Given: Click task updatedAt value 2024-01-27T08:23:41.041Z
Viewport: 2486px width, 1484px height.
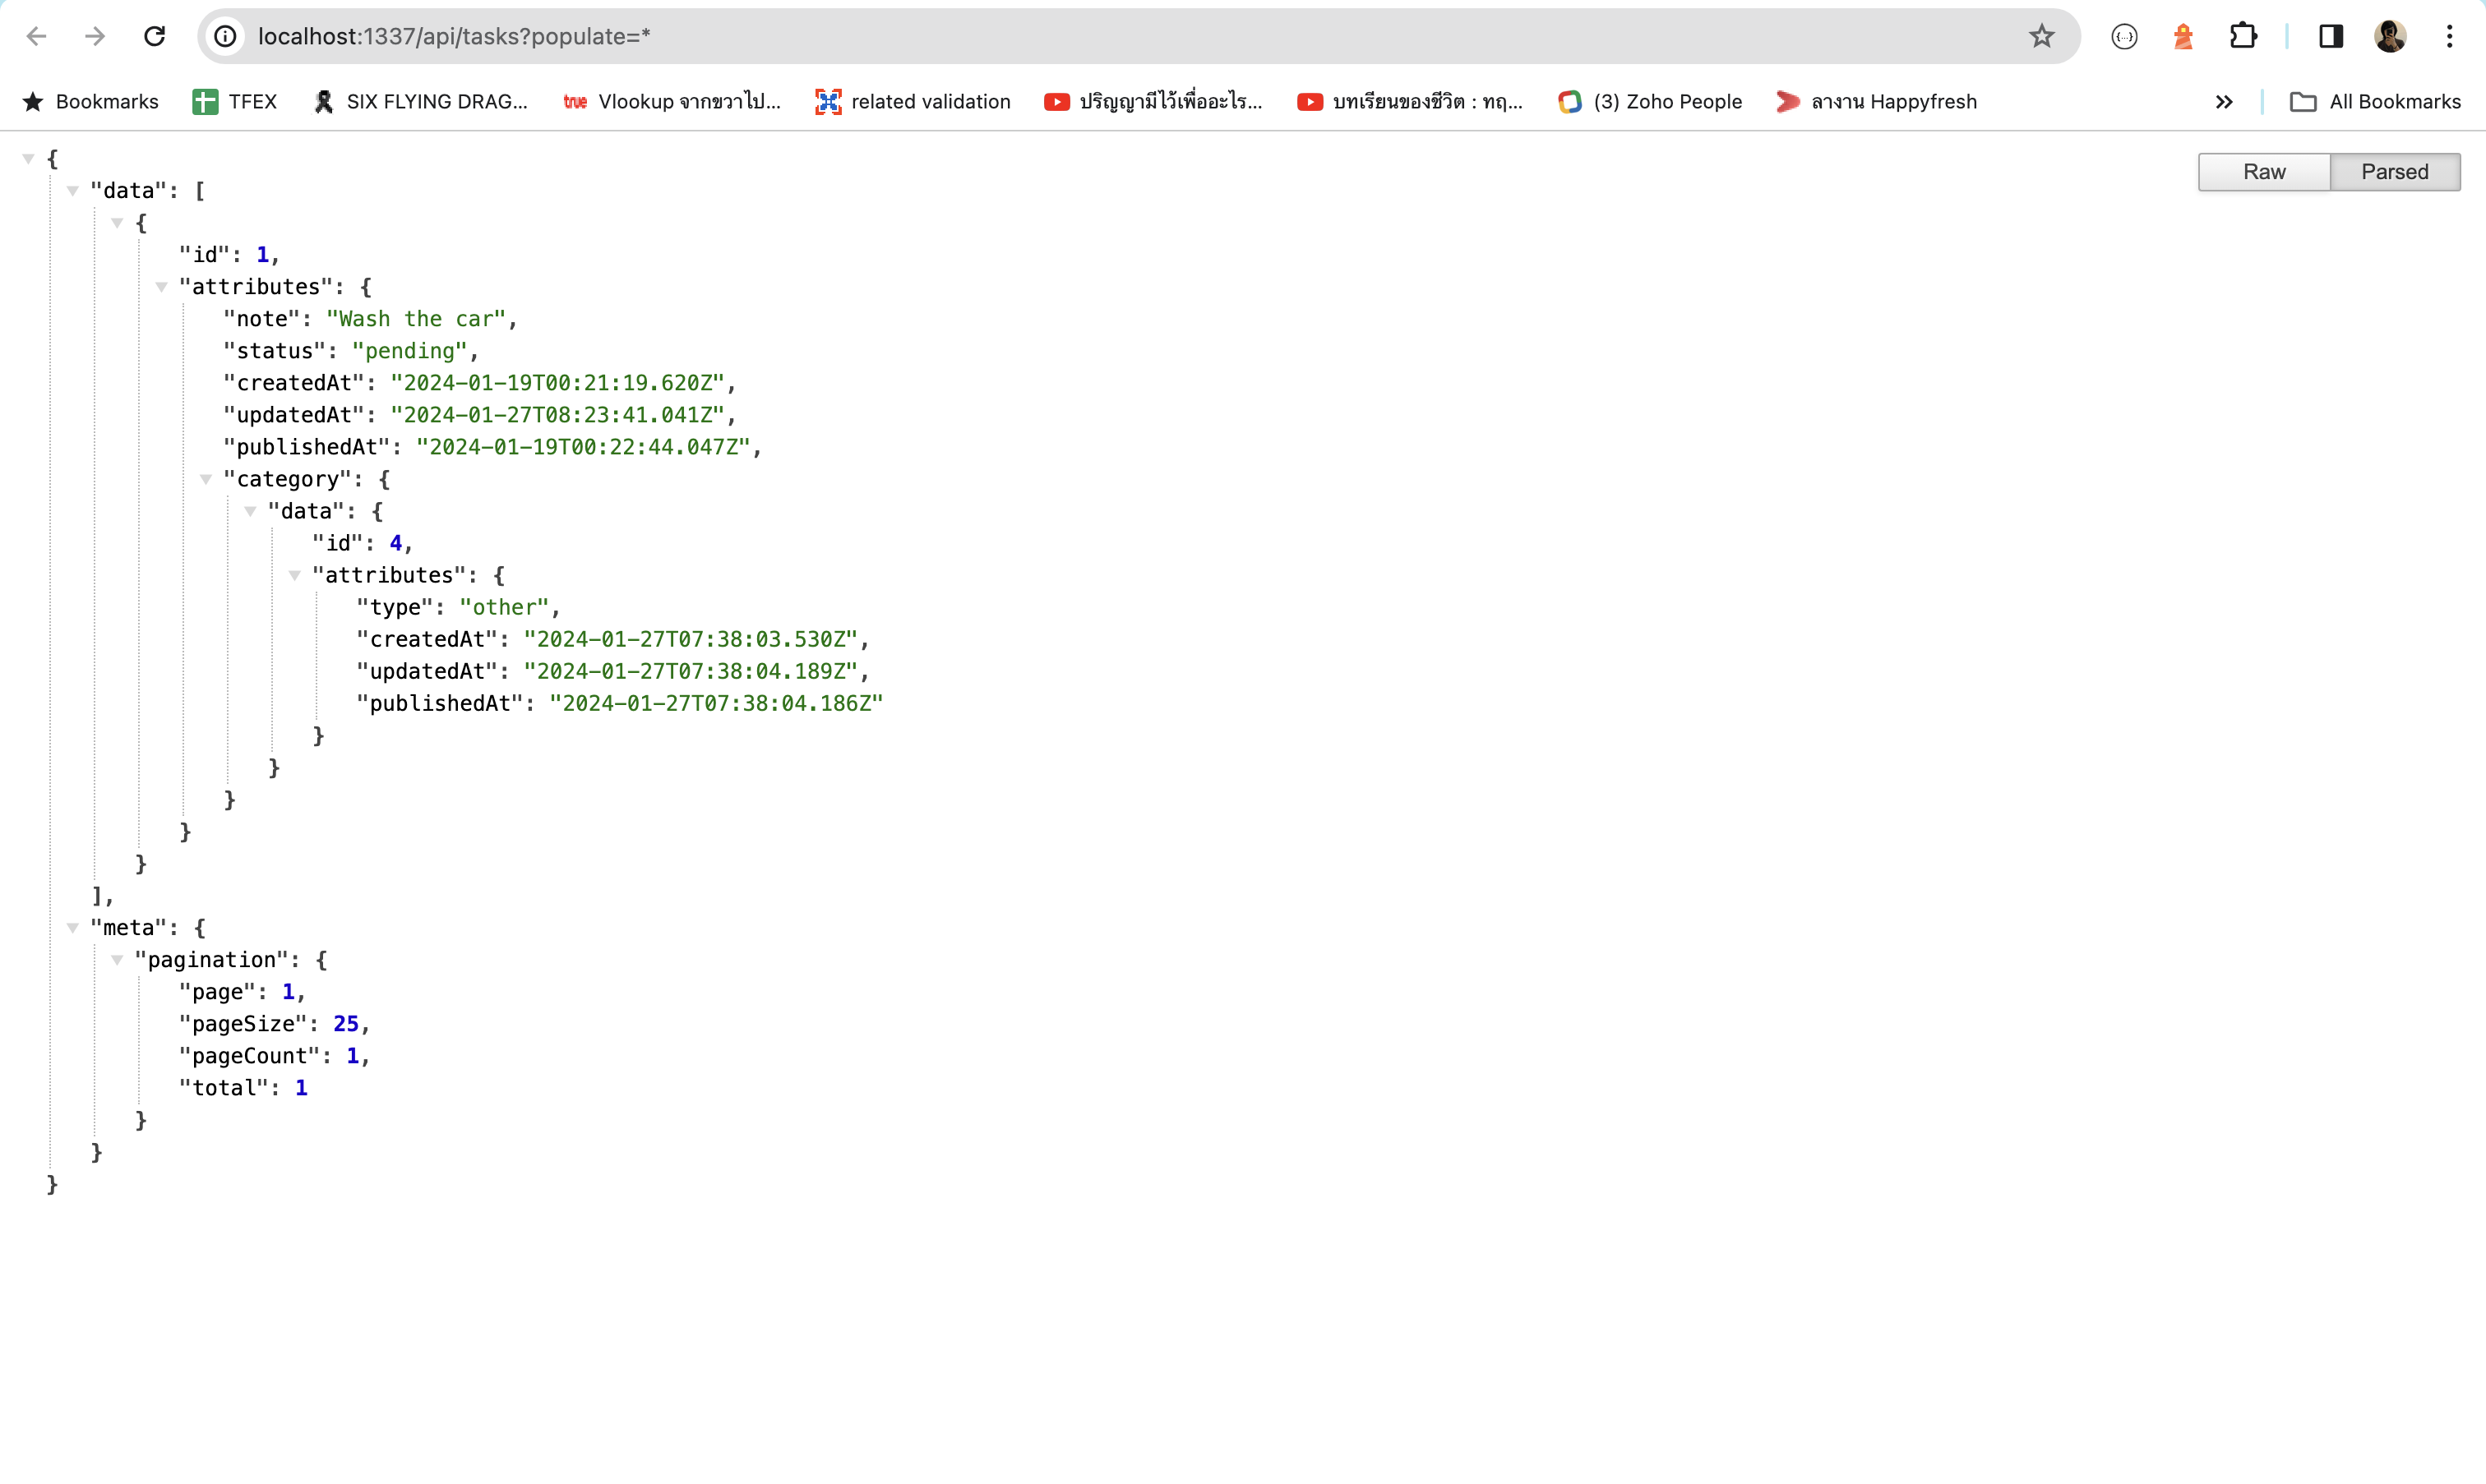Looking at the screenshot, I should (557, 415).
